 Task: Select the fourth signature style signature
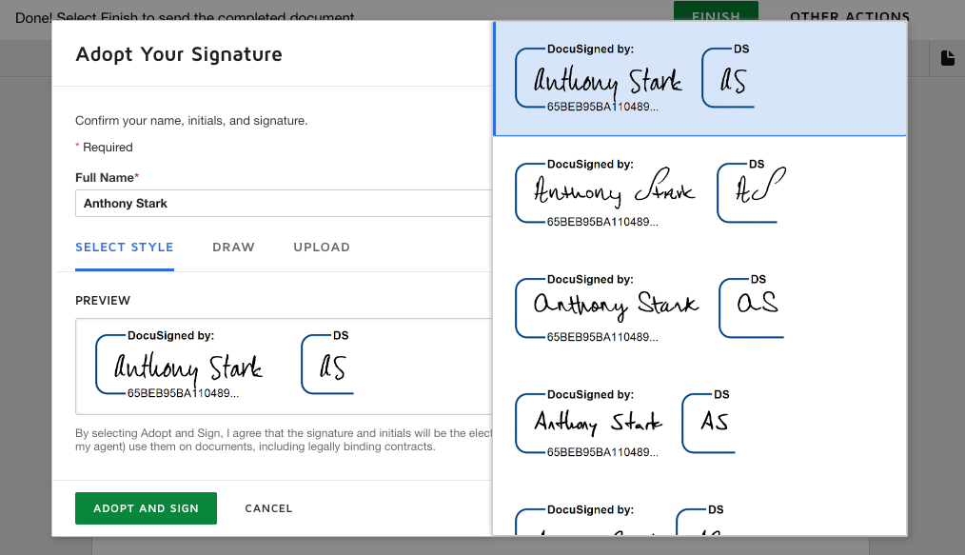597,422
